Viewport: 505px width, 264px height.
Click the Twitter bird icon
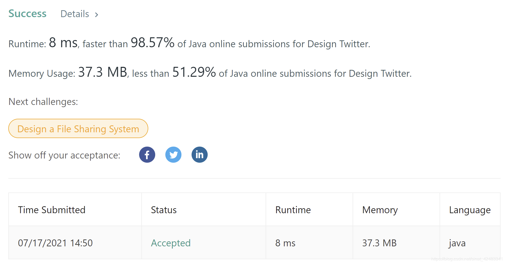click(173, 155)
